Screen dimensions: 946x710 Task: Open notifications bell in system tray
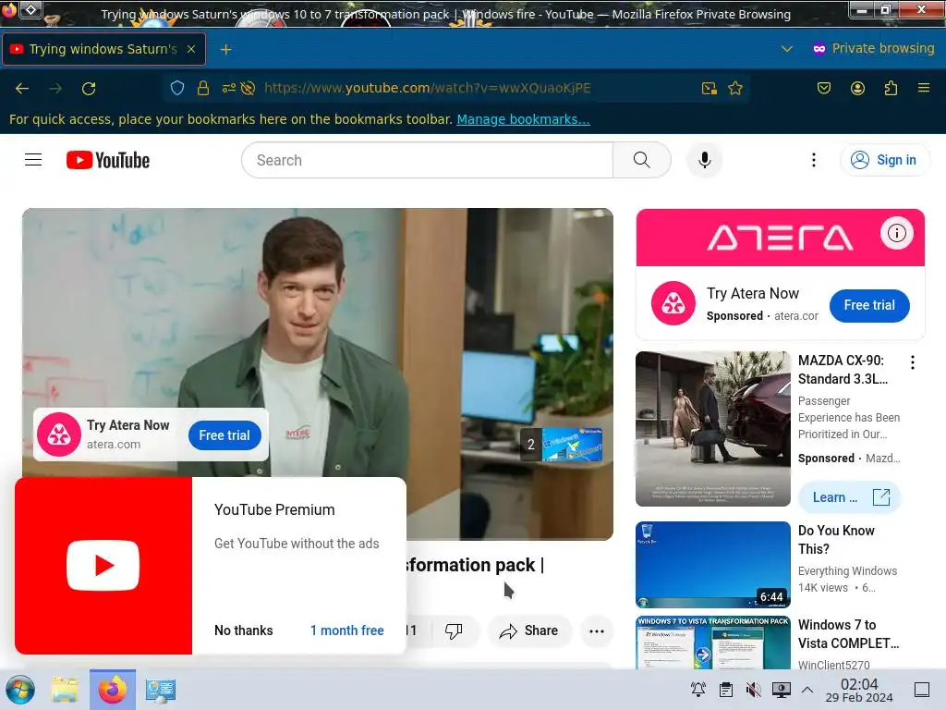tap(698, 689)
